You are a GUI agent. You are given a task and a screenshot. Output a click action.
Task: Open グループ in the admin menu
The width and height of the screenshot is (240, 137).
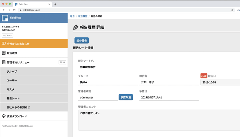click(12, 72)
